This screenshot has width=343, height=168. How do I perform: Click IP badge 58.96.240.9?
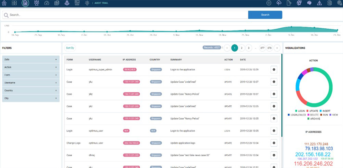click(x=130, y=70)
